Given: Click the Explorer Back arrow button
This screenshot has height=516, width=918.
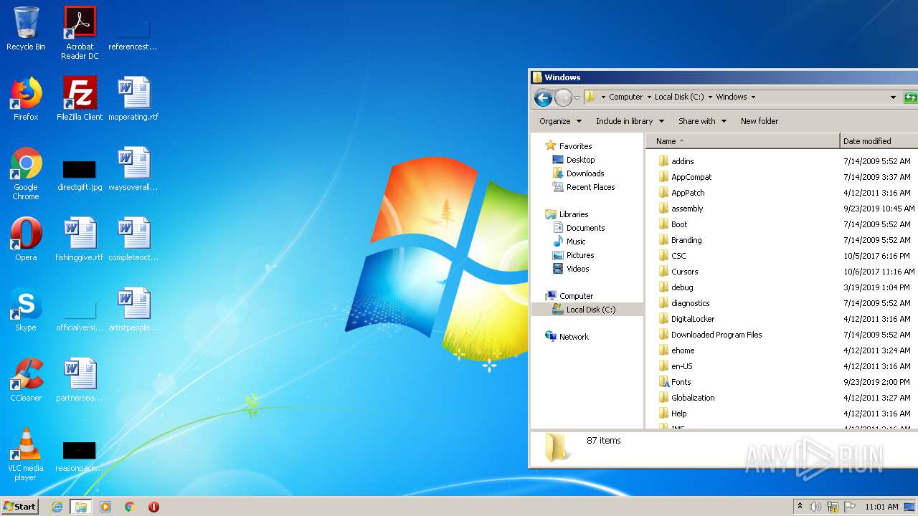Looking at the screenshot, I should point(543,97).
